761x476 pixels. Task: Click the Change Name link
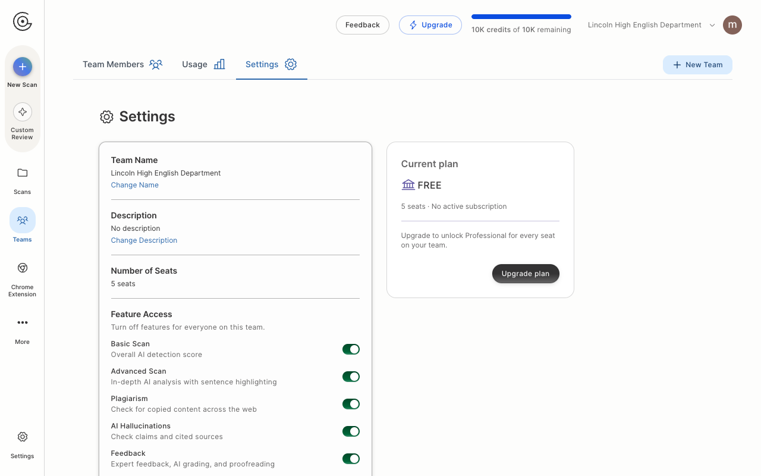135,185
